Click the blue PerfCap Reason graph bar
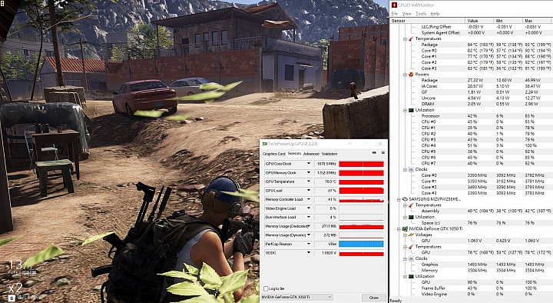The height and width of the screenshot is (303, 553). 361,244
